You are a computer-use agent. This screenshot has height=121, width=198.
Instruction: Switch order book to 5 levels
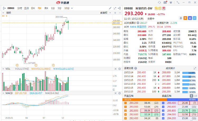click(x=191, y=96)
